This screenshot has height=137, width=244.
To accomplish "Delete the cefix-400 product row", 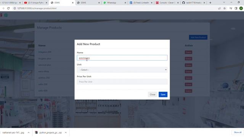I will click(188, 91).
